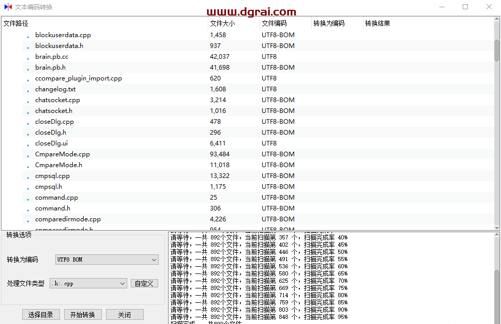The width and height of the screenshot is (501, 324).
Task: Select the CmpareMode.cpp file row
Action: [63, 154]
